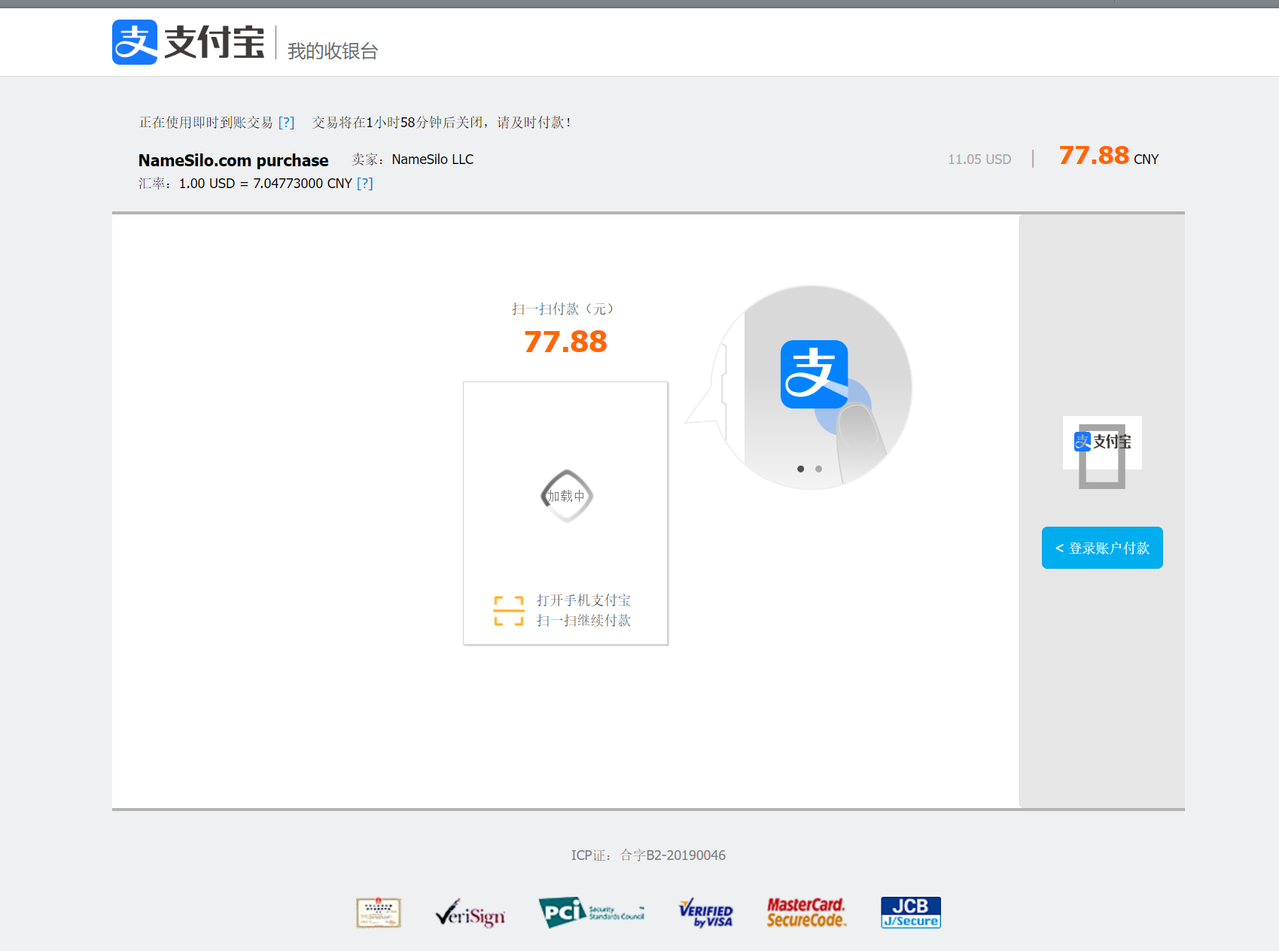Click ICP证 合字B2-20190046 text
Screen dimensions: 1279x951
(x=648, y=855)
